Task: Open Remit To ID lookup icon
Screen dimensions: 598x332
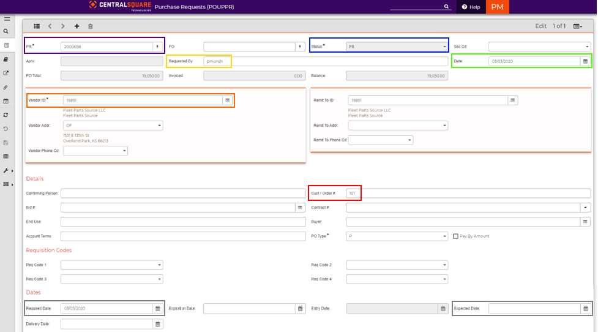Action: pyautogui.click(x=512, y=100)
